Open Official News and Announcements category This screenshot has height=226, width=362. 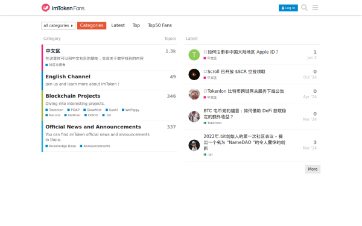click(93, 127)
